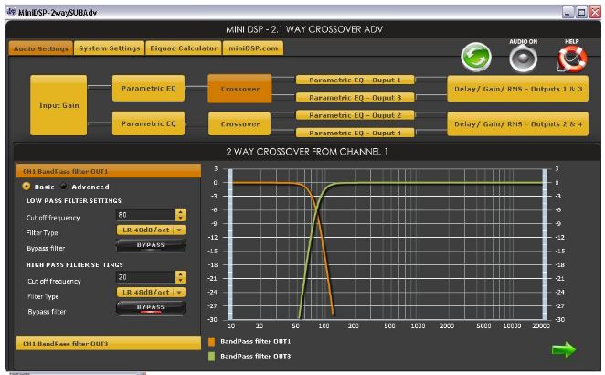Viewport: 605px width, 375px height.
Task: Toggle high pass Bypass filter button
Action: (151, 308)
